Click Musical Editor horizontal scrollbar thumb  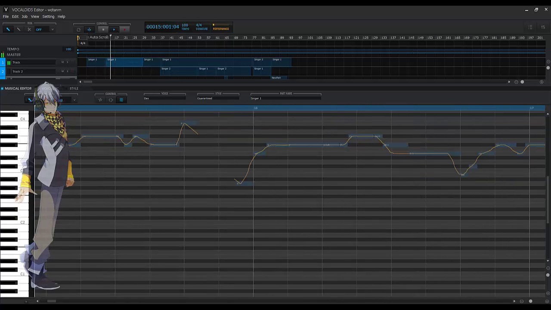coord(51,301)
